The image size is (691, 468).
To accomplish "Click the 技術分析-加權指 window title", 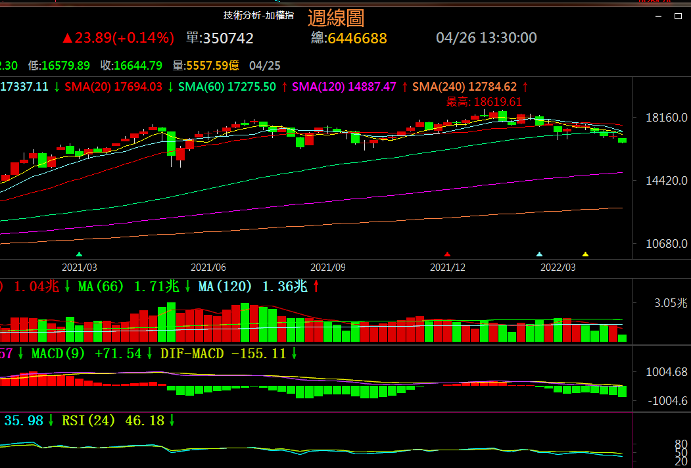I will click(258, 15).
